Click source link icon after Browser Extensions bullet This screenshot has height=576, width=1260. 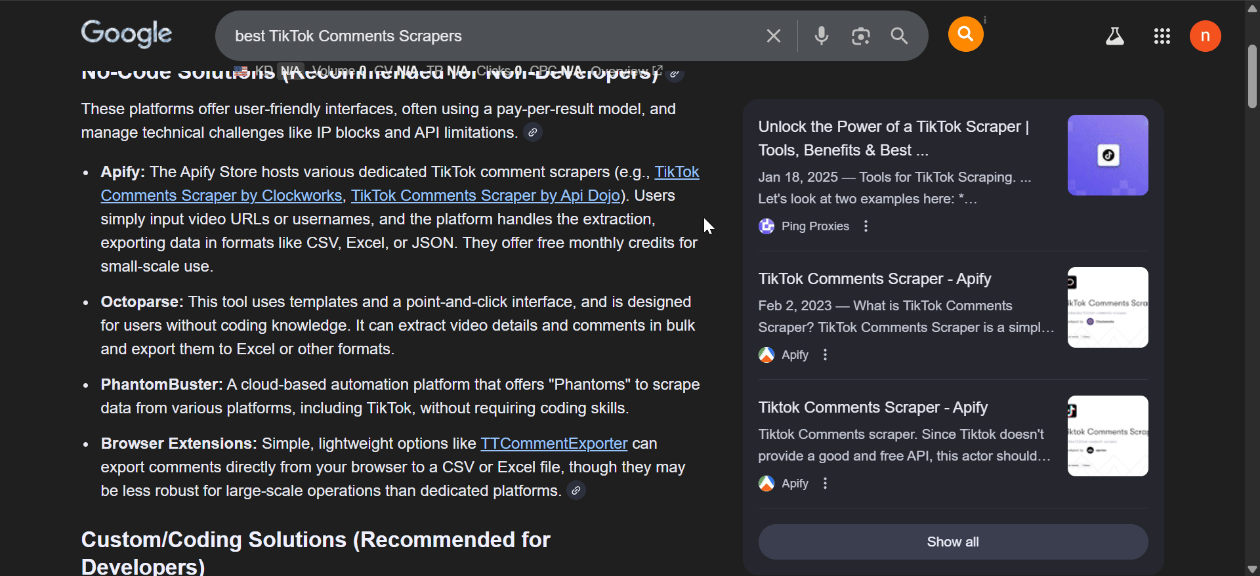pos(576,491)
